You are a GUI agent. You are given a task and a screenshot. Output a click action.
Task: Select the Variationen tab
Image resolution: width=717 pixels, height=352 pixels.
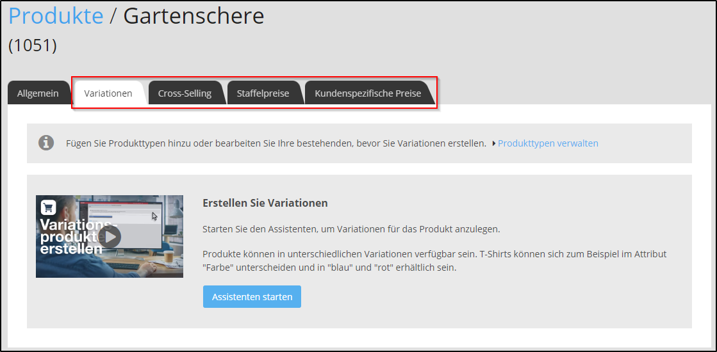point(108,93)
